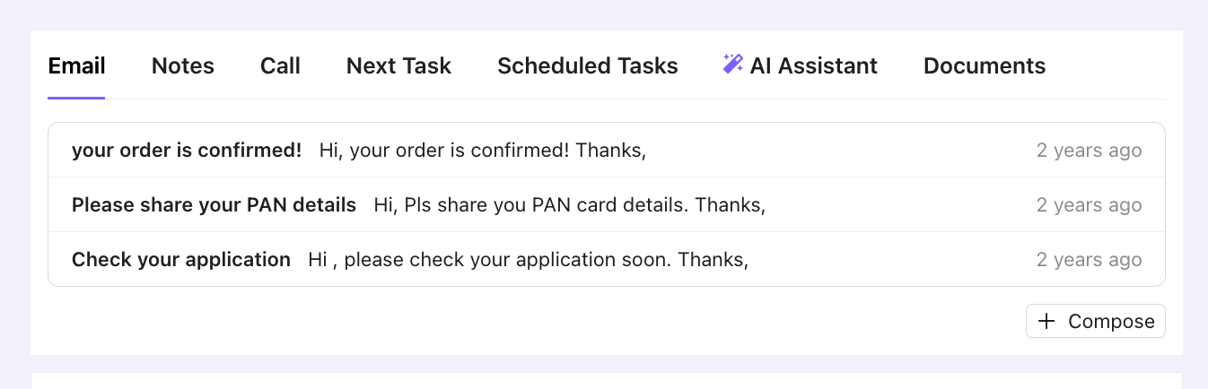Open the AI Assistant tab label
This screenshot has width=1208, height=389.
813,66
